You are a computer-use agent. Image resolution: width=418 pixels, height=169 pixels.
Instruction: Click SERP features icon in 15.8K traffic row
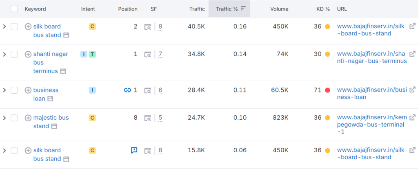[x=148, y=151]
